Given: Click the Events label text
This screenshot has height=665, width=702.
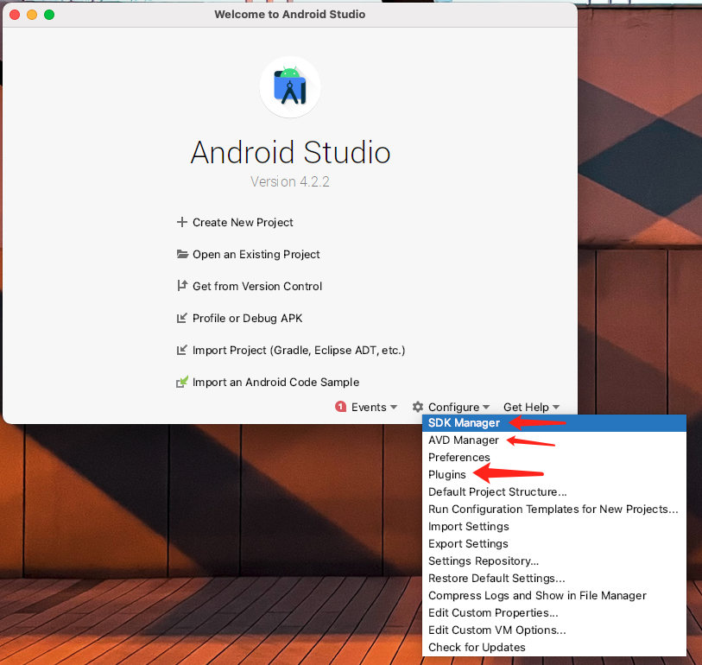Looking at the screenshot, I should tap(369, 407).
